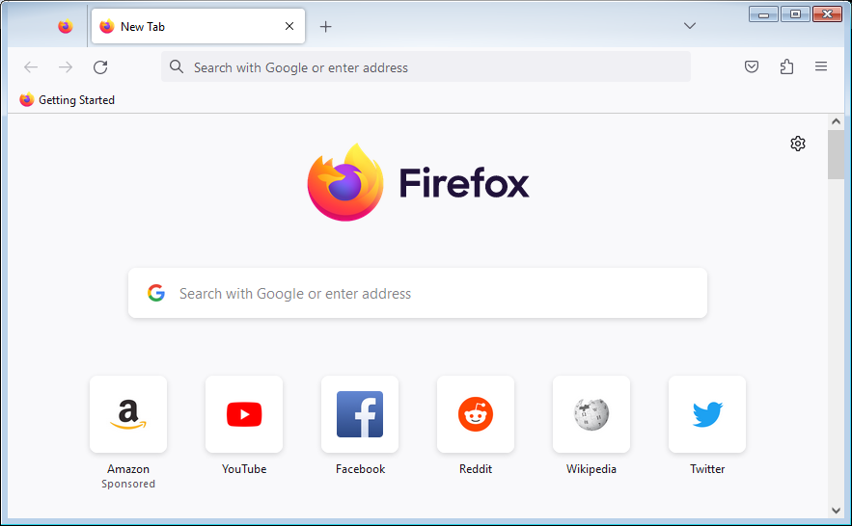
Task: Select the New Tab tab
Action: tap(188, 27)
